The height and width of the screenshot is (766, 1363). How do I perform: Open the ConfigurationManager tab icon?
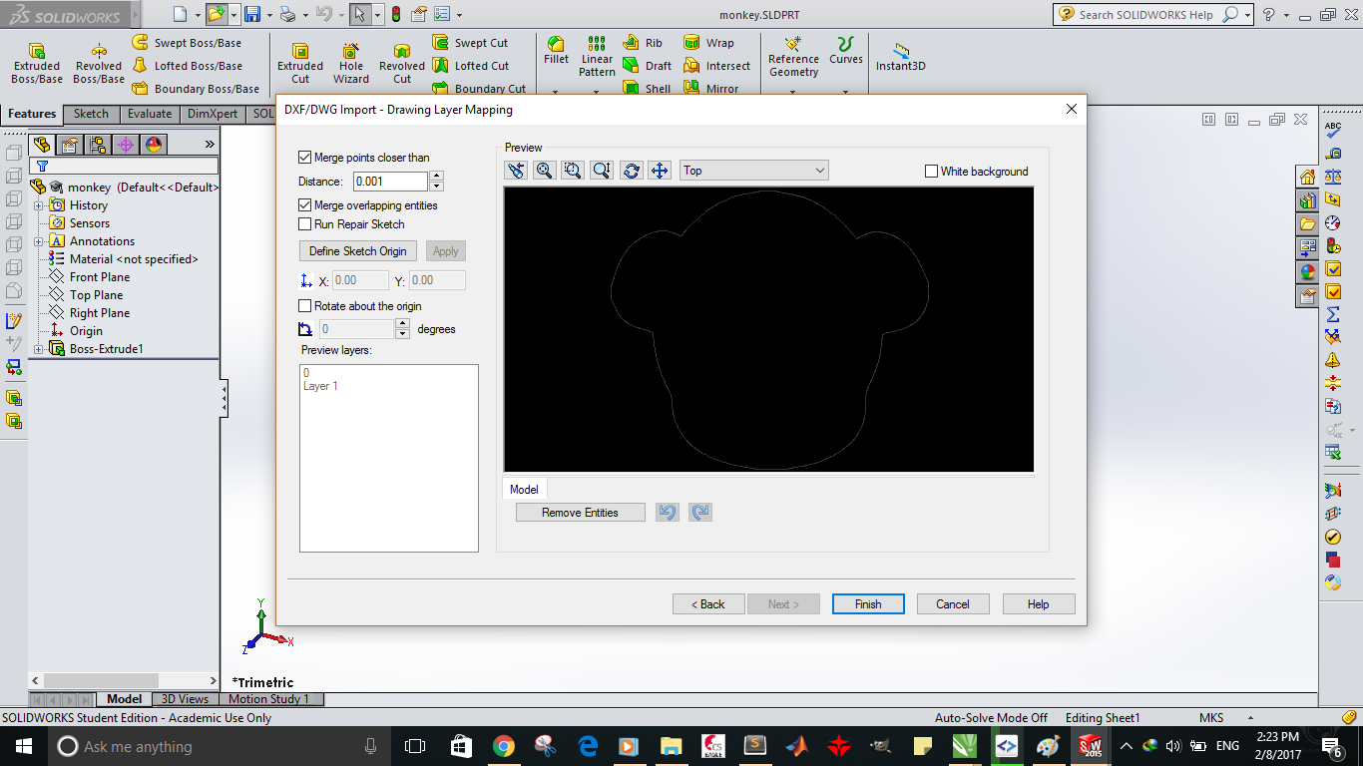pyautogui.click(x=97, y=145)
